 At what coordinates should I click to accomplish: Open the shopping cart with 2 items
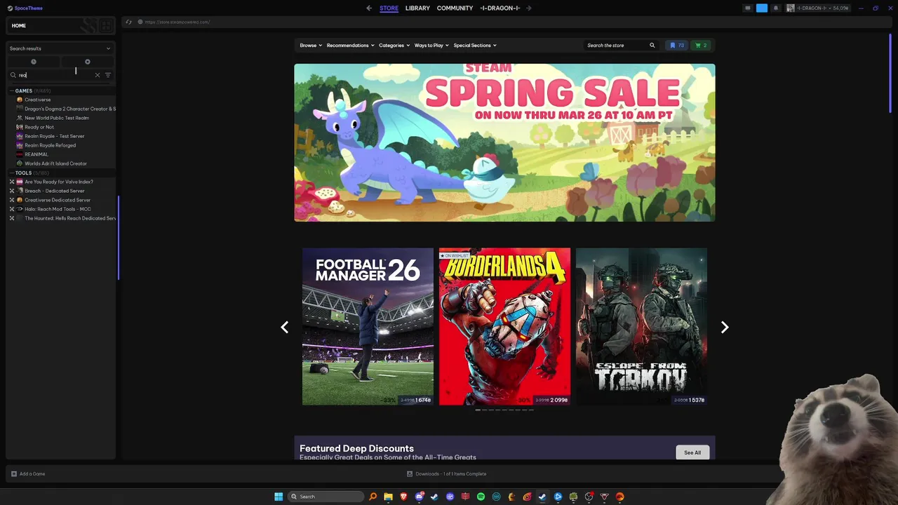[701, 45]
